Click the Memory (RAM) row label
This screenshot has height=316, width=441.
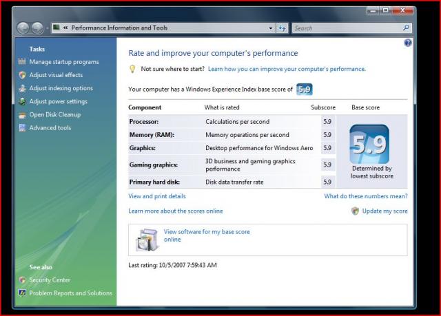click(152, 135)
